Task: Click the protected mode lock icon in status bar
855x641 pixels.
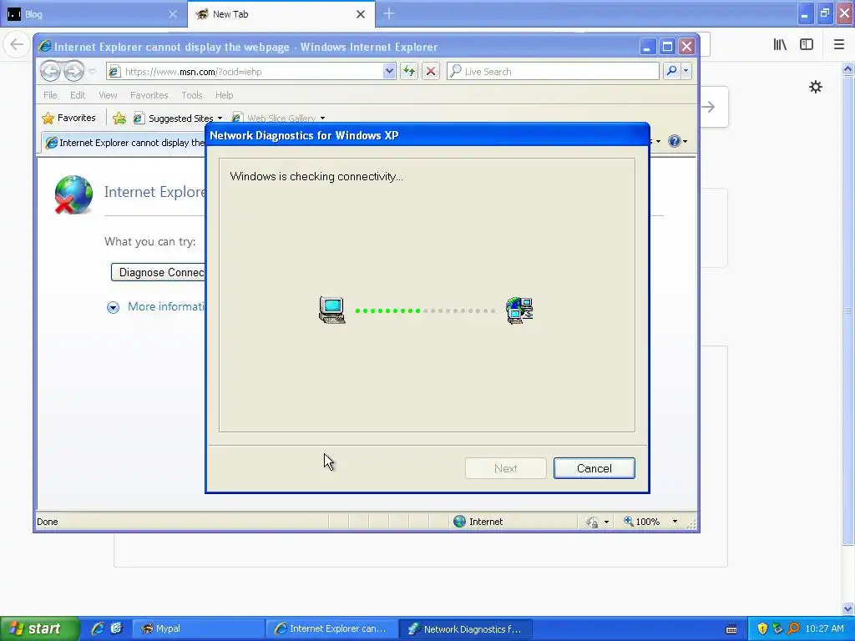Action: pos(592,522)
